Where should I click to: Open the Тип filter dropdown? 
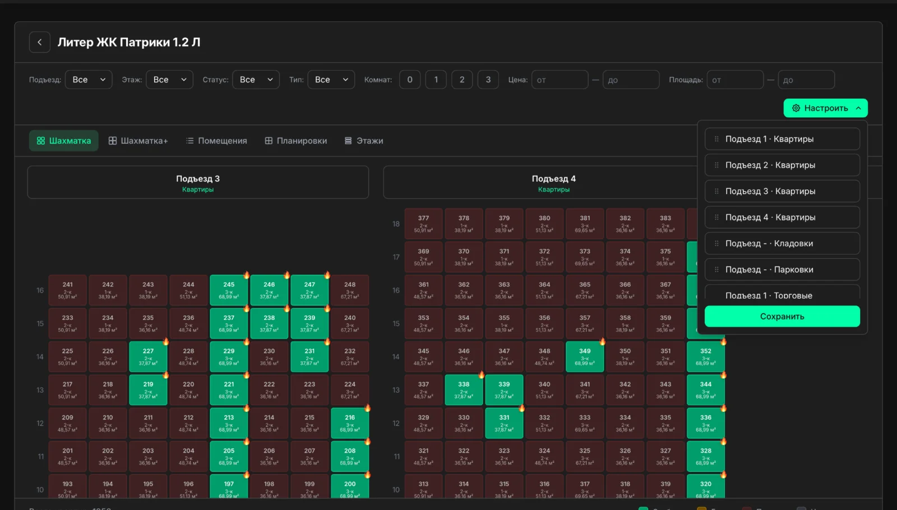tap(331, 80)
